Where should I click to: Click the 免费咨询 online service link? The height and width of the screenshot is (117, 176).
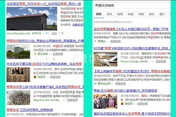(x=78, y=25)
